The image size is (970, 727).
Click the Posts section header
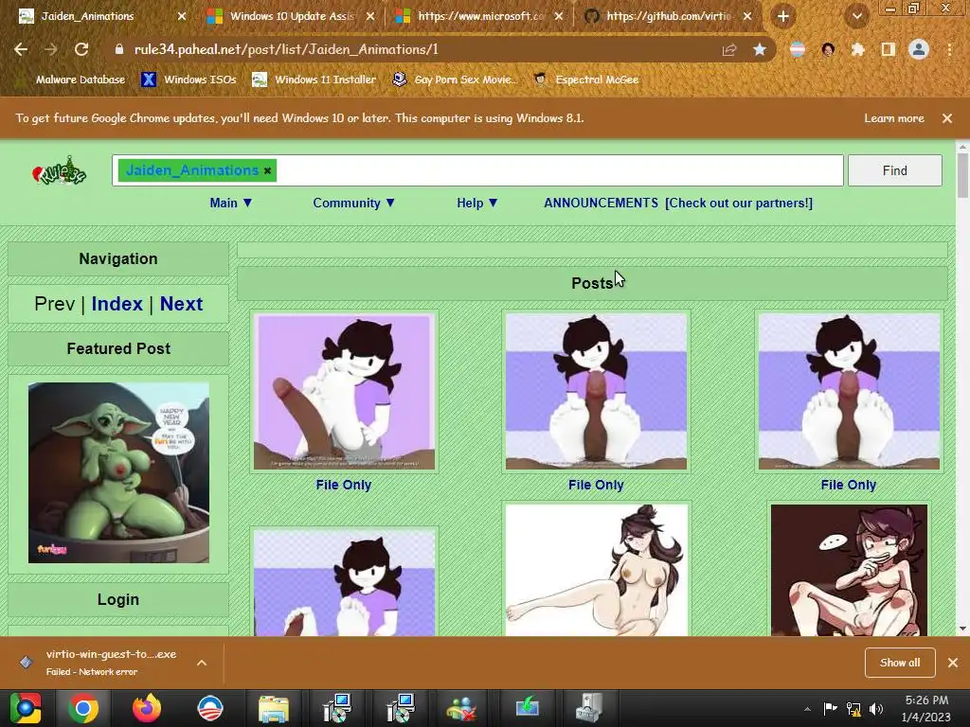coord(592,283)
